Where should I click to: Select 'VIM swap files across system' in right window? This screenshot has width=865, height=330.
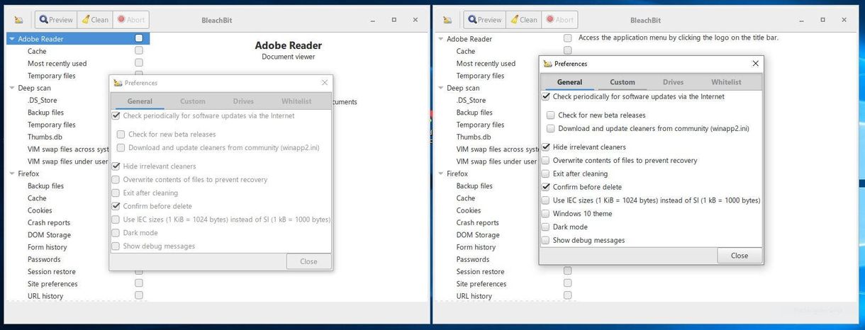coord(498,149)
